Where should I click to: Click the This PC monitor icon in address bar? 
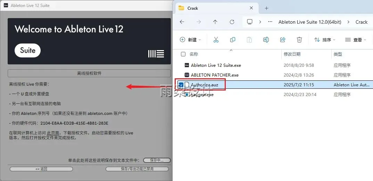click(250, 22)
